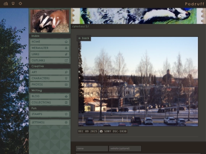This screenshot has height=154, width=206.
Task: Click the star icon on STAMPS row
Action: pos(66,114)
